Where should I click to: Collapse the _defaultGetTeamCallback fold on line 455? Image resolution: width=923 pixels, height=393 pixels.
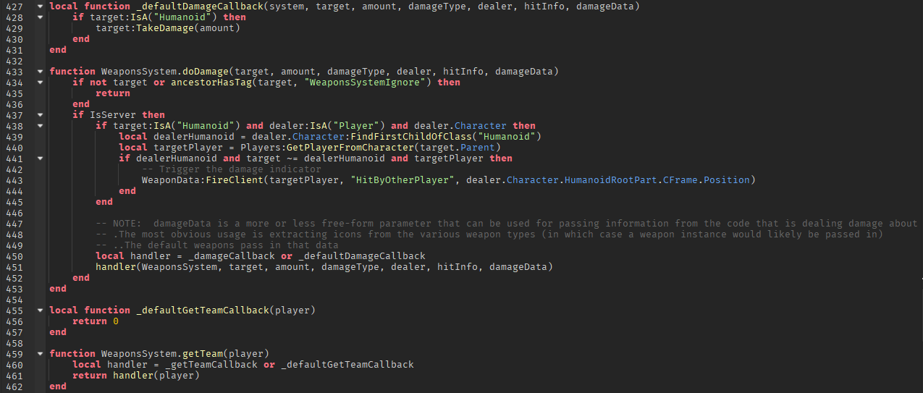coord(39,310)
